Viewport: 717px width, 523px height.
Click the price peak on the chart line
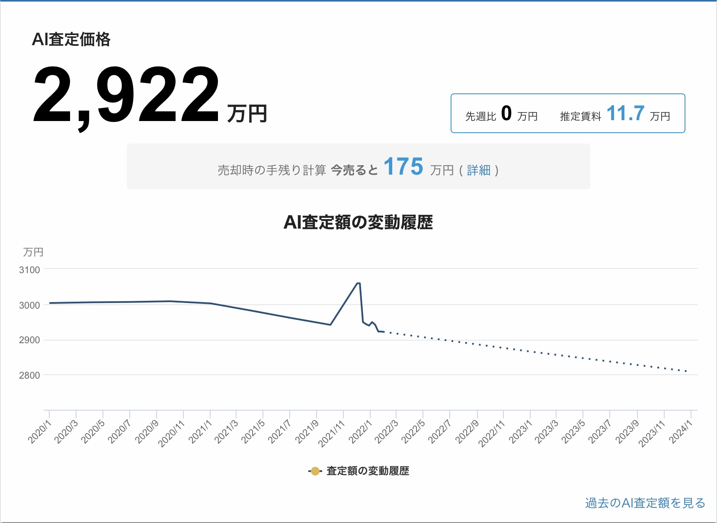click(x=358, y=283)
